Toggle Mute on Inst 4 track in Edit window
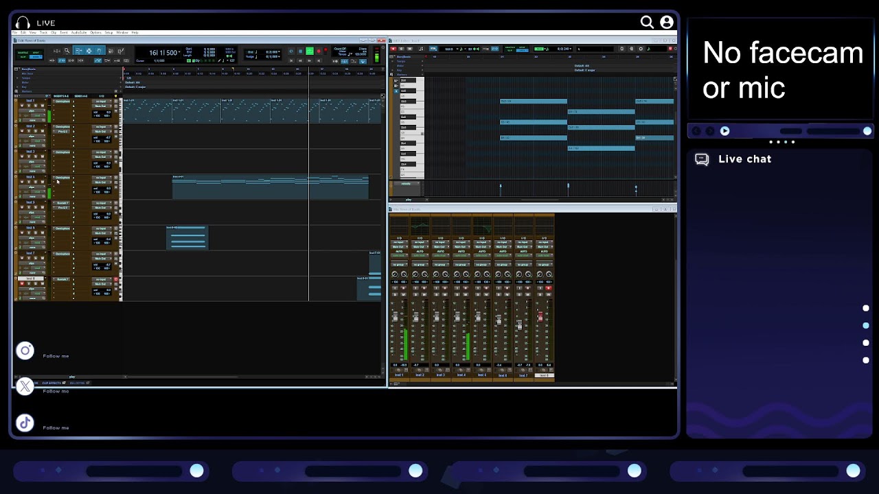Viewport: 879px width, 494px height. coord(43,182)
